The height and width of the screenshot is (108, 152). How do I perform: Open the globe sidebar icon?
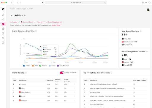(x=3, y=29)
